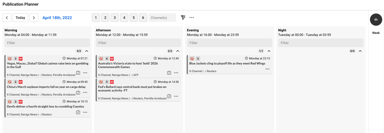Image resolution: width=384 pixels, height=133 pixels.
Task: Click blocked status icon on Vegas article
Action: coord(10,59)
